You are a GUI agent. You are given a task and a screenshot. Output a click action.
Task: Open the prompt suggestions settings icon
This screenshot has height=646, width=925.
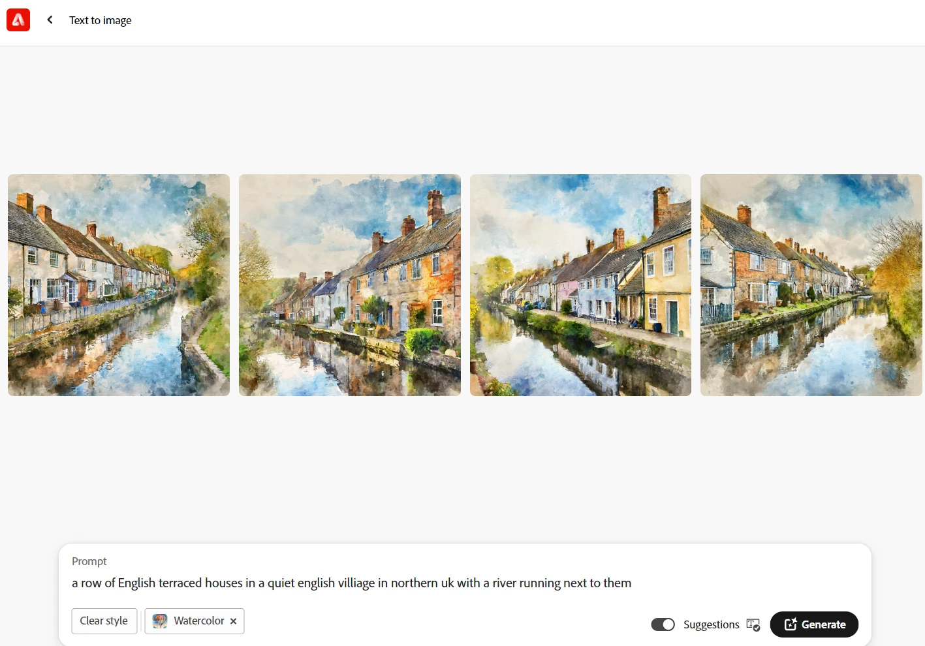[x=753, y=625]
